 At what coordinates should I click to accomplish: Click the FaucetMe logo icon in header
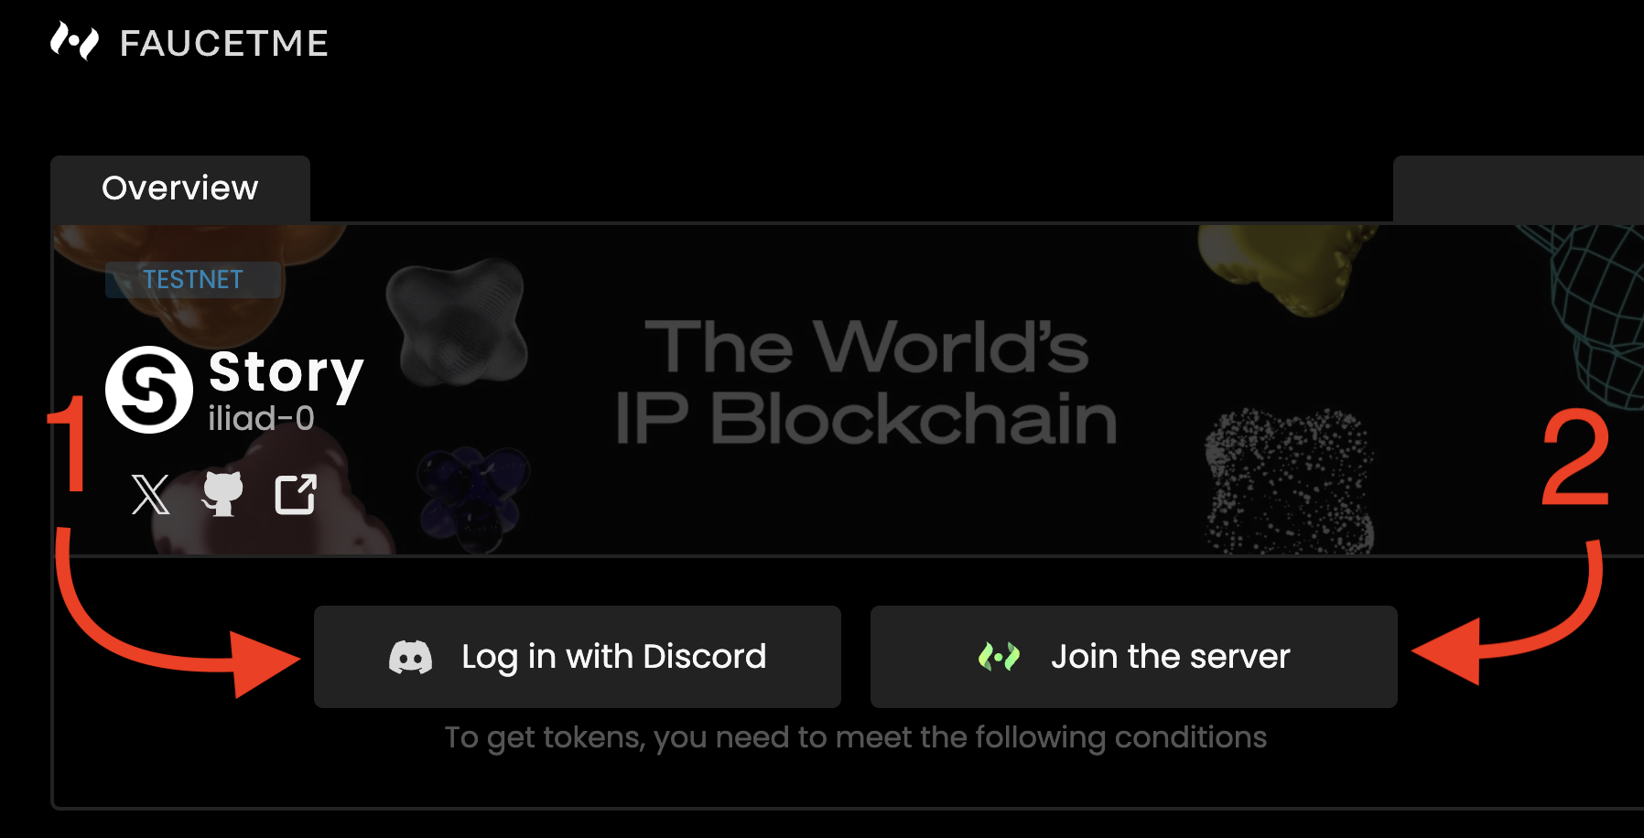coord(74,41)
